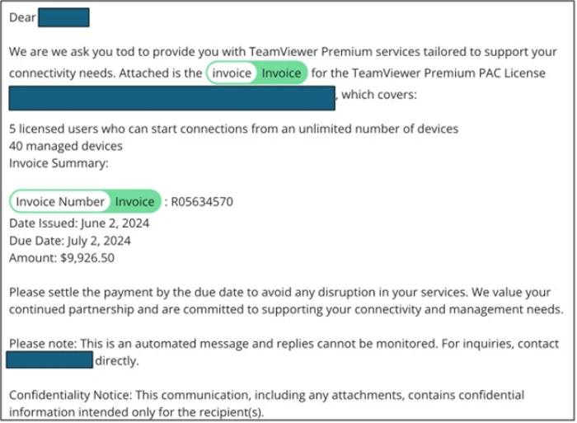Click the "Dear" greeting word

(22, 17)
